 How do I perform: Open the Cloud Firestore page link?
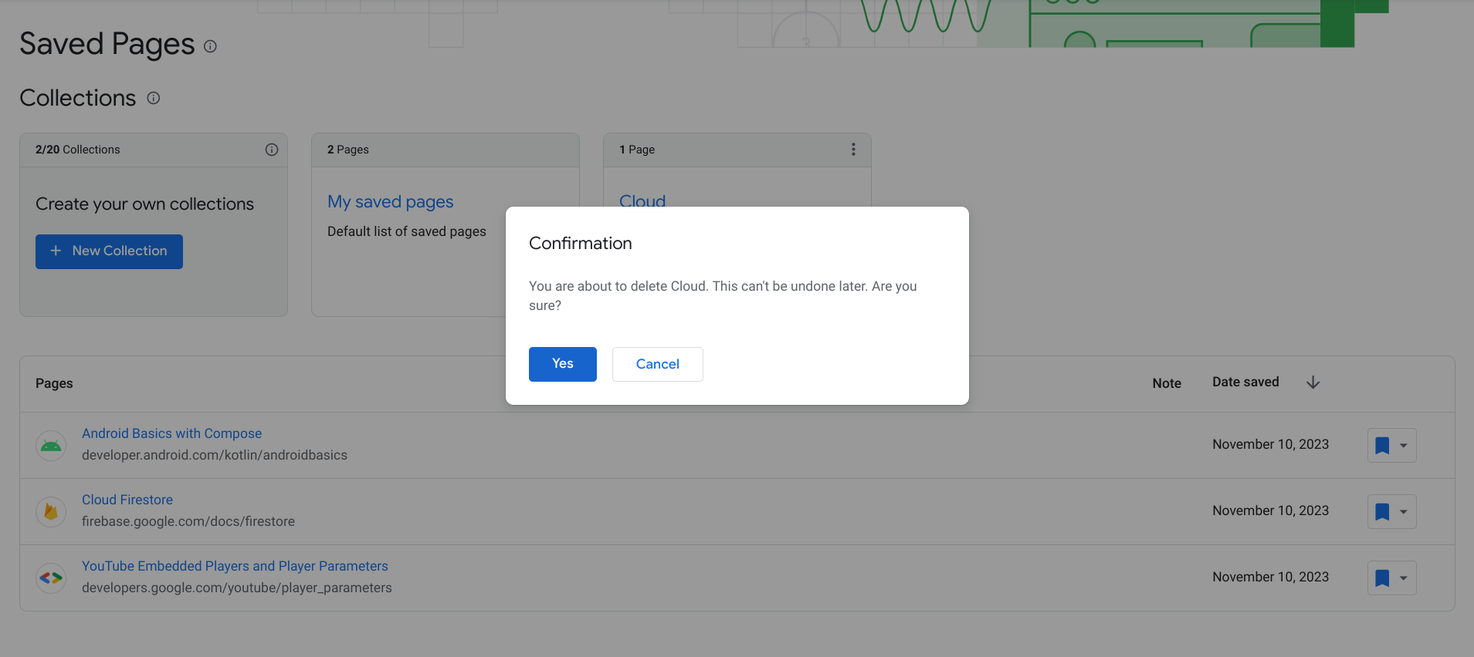[x=127, y=500]
